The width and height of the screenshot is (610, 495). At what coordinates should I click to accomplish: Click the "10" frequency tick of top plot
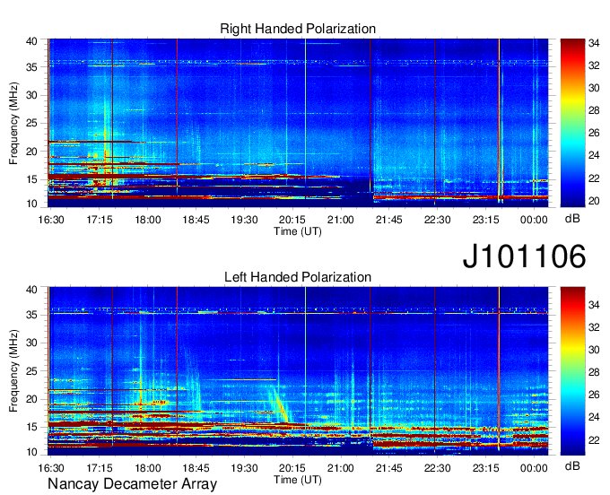pyautogui.click(x=31, y=204)
